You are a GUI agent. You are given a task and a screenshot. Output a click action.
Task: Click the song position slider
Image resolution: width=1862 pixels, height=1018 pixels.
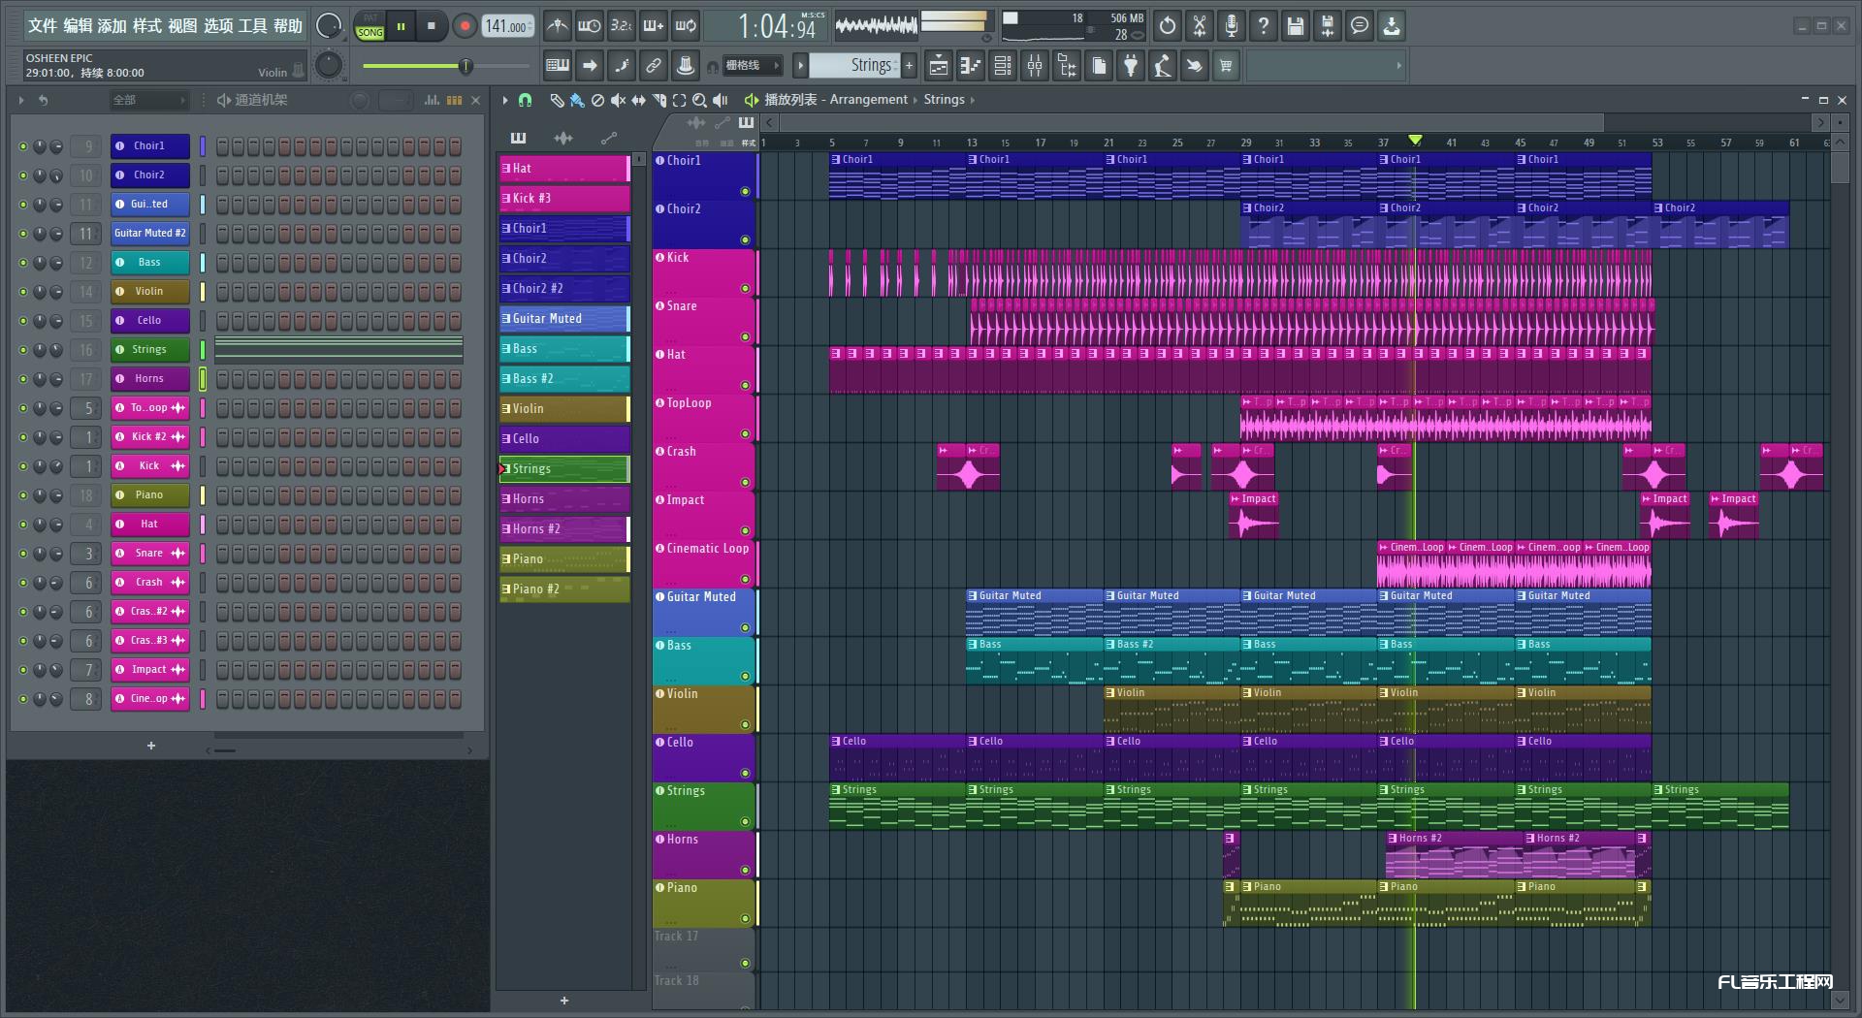[x=446, y=66]
